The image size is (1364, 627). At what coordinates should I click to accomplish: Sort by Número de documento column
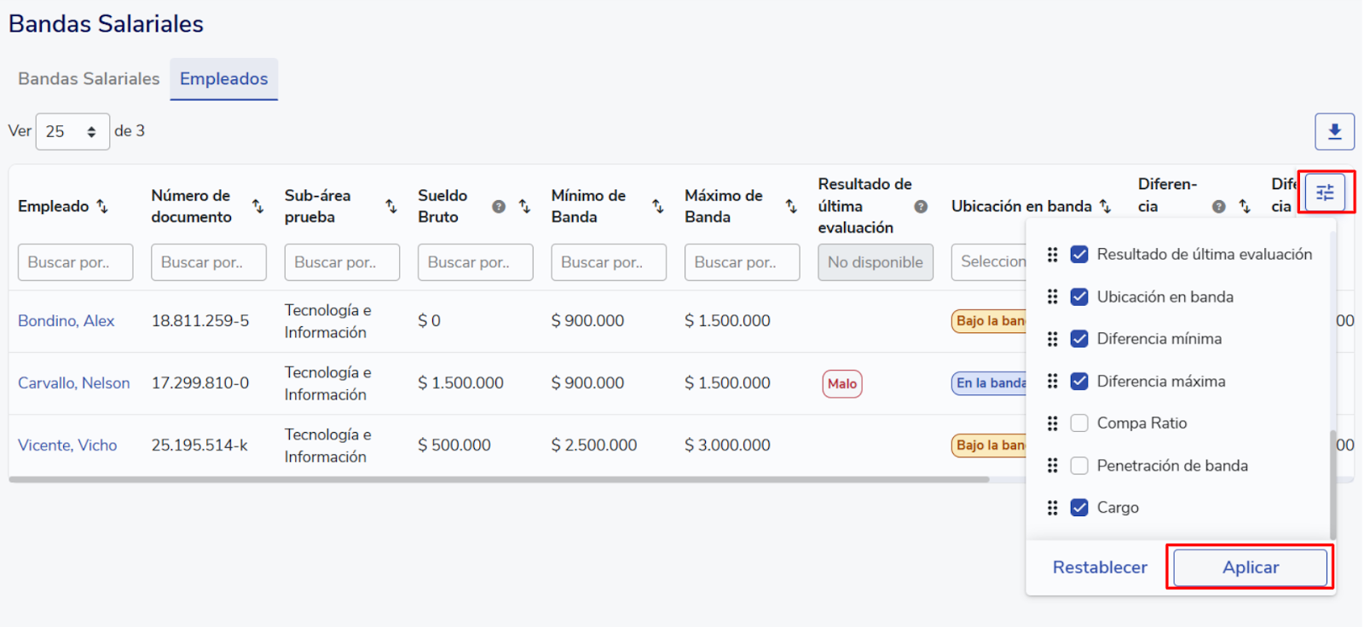257,206
